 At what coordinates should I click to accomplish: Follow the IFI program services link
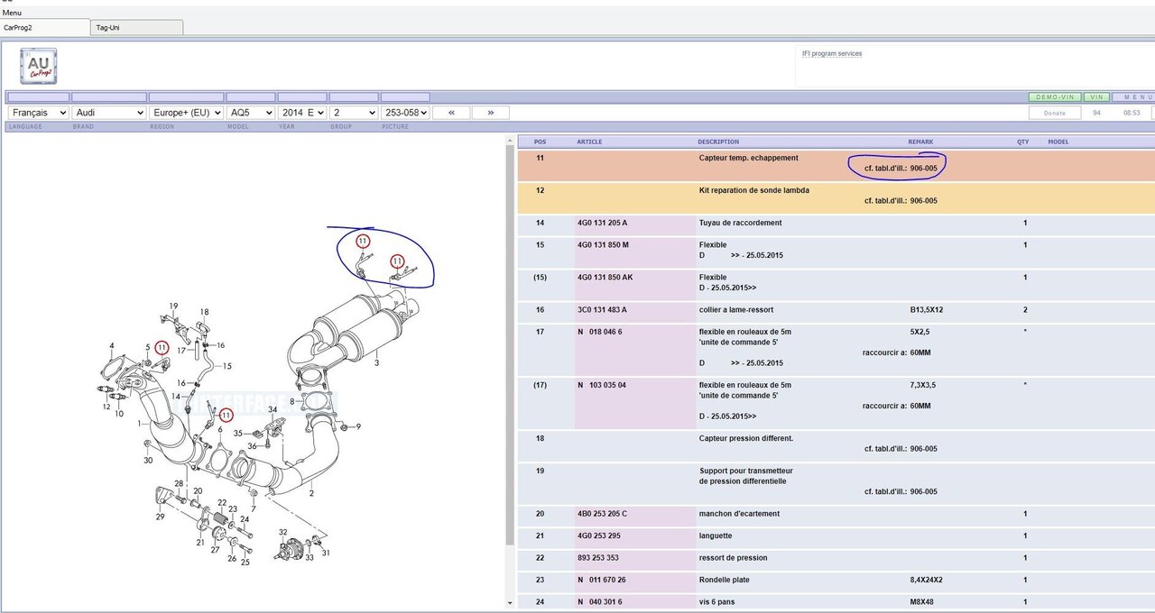[x=831, y=54]
